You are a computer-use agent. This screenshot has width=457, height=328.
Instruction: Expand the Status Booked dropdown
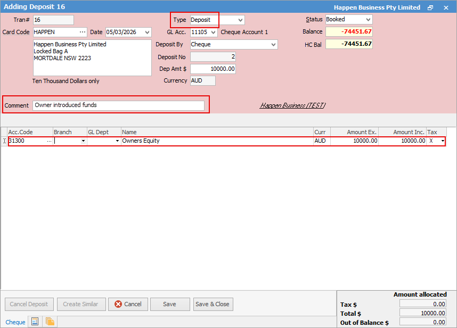tap(369, 20)
